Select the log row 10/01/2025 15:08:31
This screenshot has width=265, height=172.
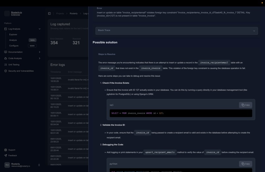coord(69,88)
